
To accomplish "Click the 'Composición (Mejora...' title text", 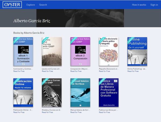I will (x=80, y=69).
